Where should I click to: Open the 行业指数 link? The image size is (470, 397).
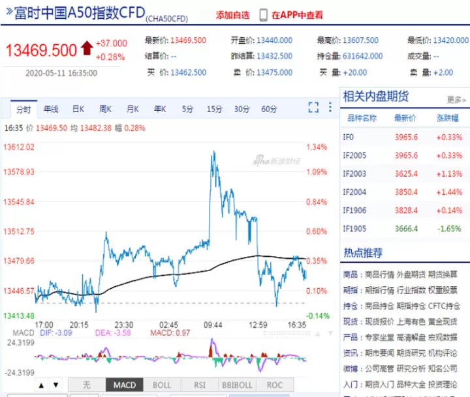[x=411, y=290]
